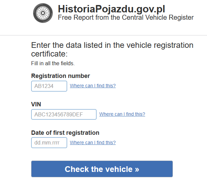The image size is (207, 196).
Task: Open 'Where can I find this?' beside the date field
Action: coord(93,142)
